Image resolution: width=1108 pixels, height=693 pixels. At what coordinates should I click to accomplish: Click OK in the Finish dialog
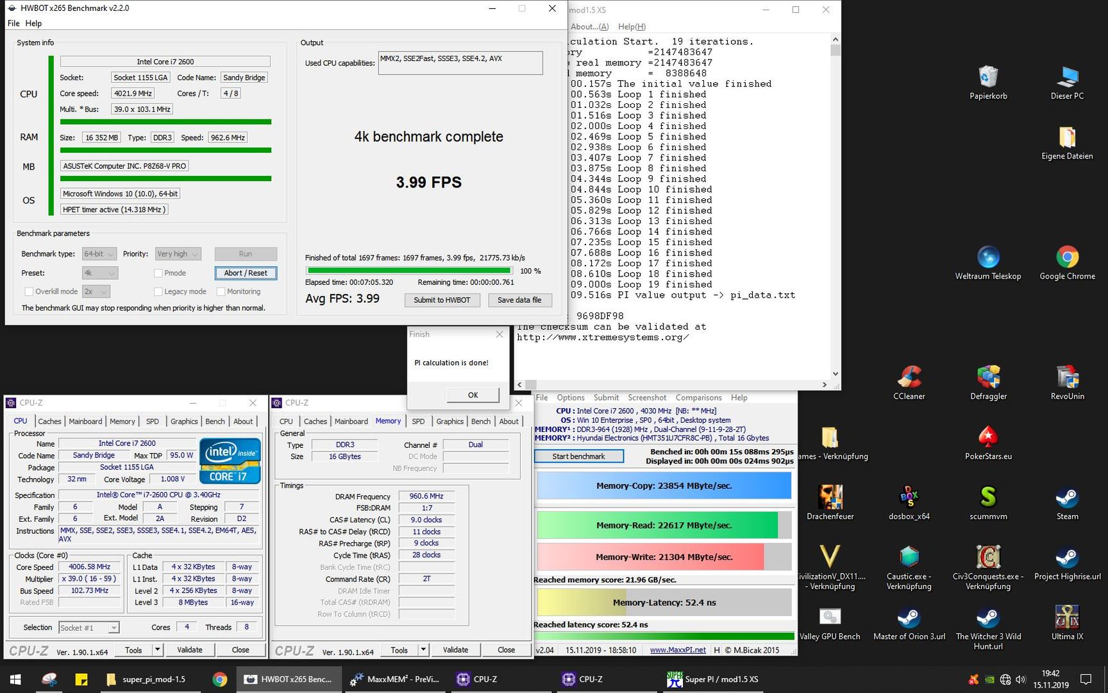473,395
